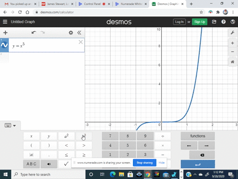Image resolution: width=238 pixels, height=179 pixels.
Task: Open the Untitled Graph title
Action: pos(23,22)
